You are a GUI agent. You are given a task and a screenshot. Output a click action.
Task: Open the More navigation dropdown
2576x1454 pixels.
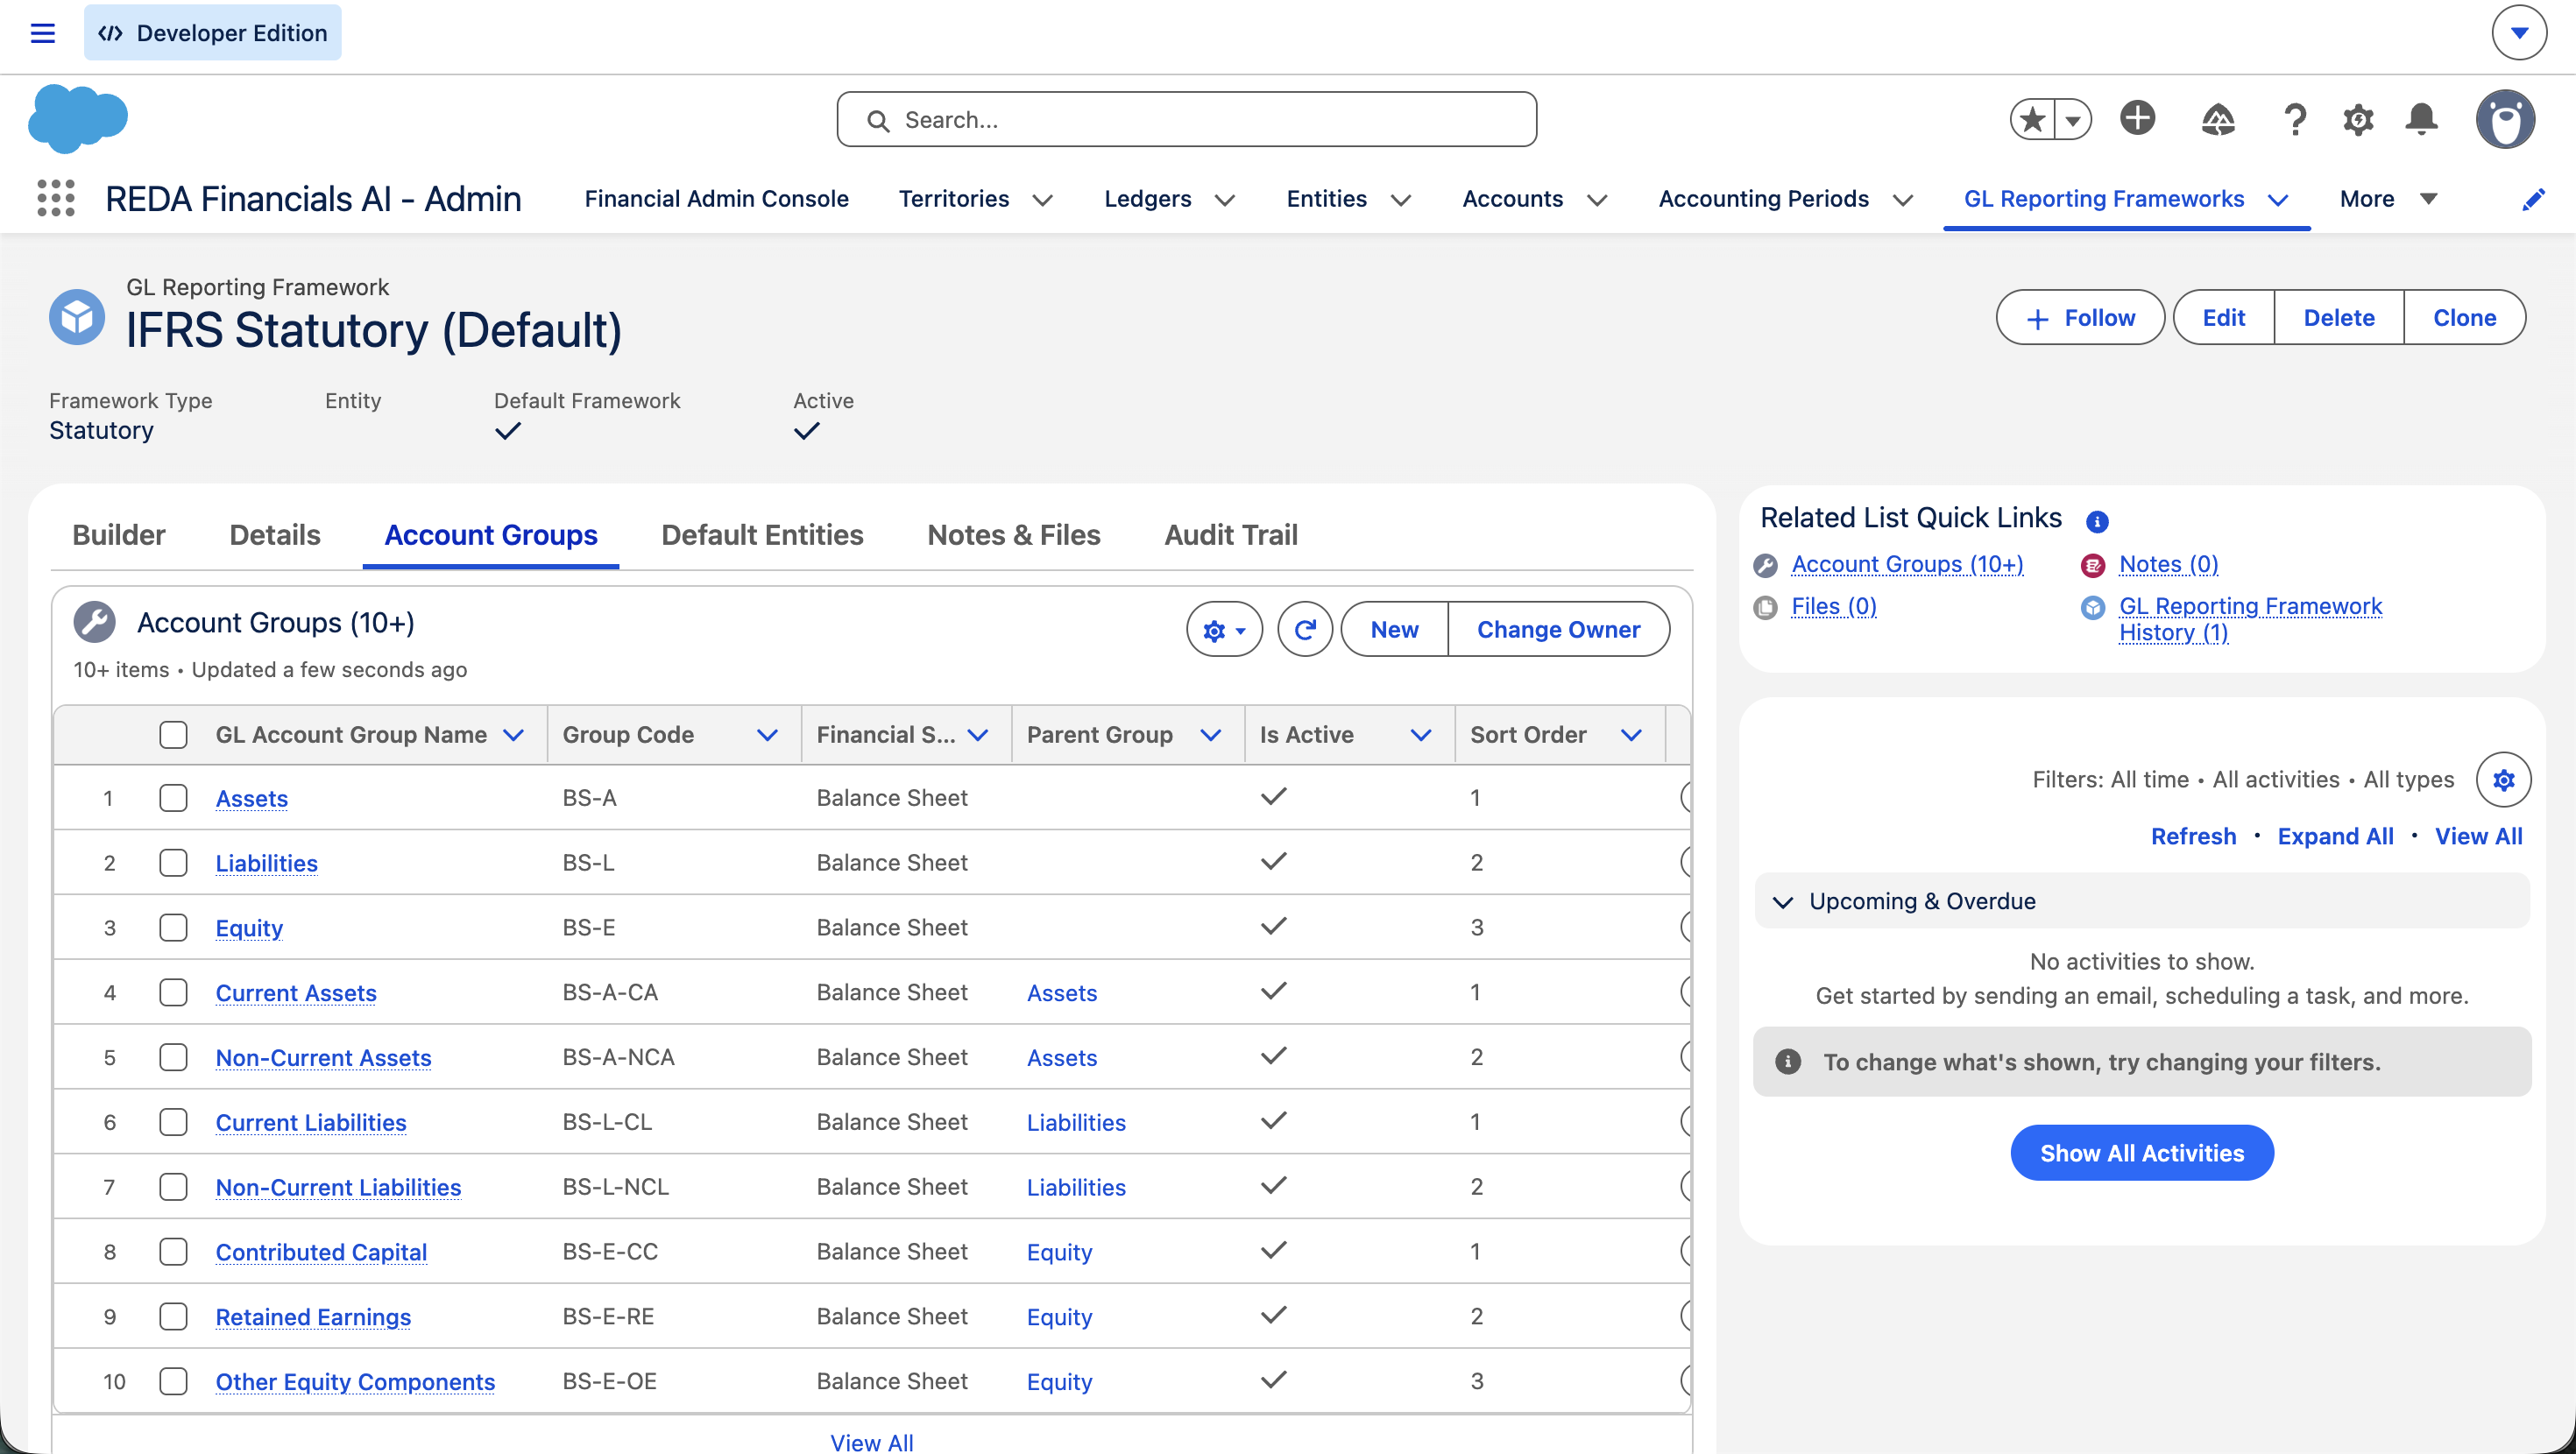[x=2389, y=199]
